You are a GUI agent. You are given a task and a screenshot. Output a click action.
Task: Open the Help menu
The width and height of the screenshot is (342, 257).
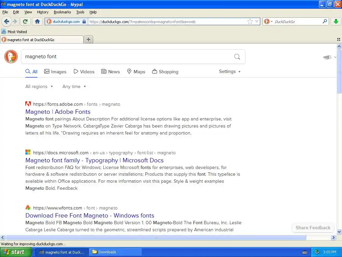point(93,12)
